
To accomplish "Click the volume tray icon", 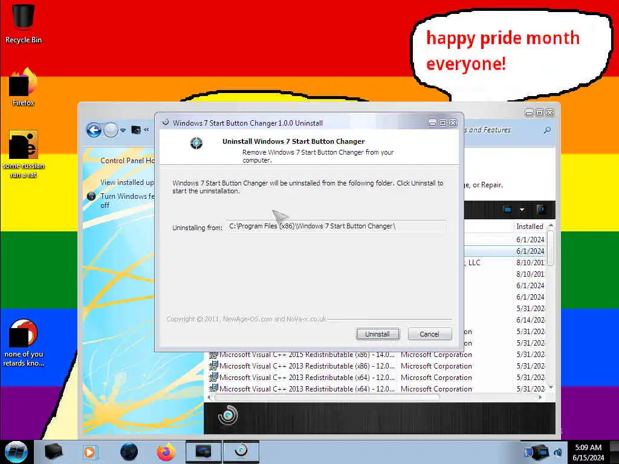I will point(558,452).
